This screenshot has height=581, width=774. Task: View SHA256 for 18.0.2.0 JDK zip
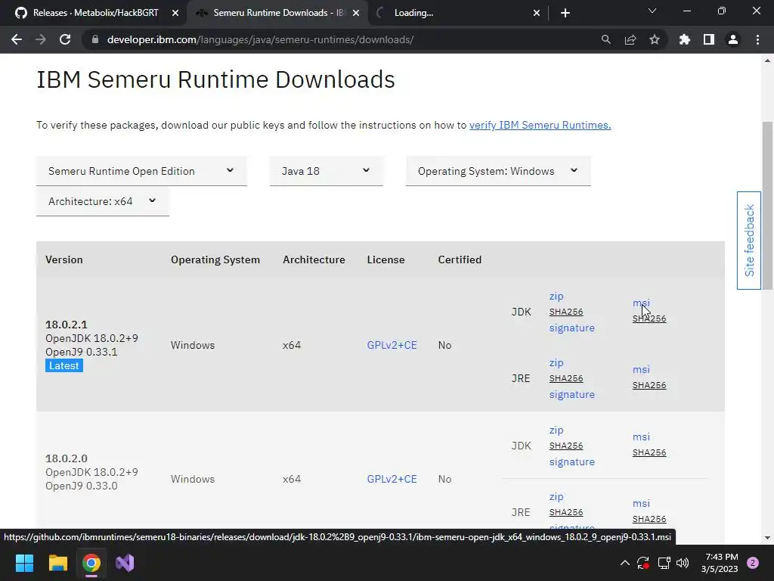tap(566, 446)
